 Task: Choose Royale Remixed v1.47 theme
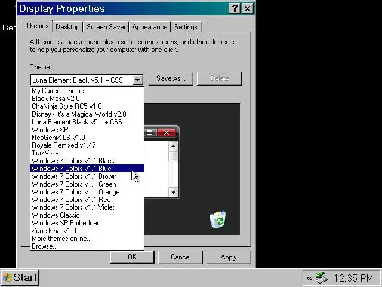(x=87, y=145)
